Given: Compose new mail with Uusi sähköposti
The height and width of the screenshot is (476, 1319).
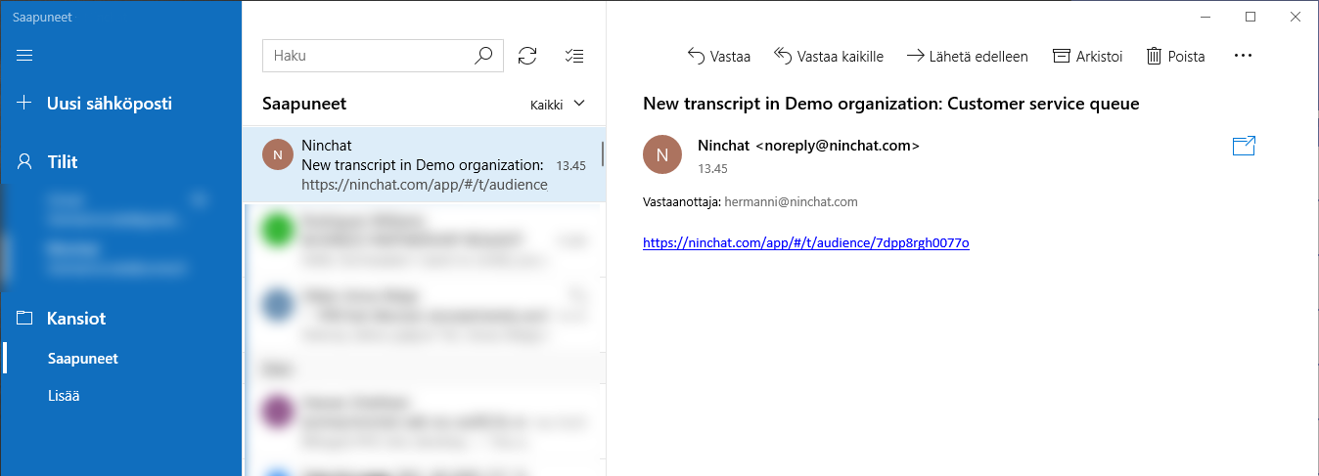Looking at the screenshot, I should click(x=95, y=104).
